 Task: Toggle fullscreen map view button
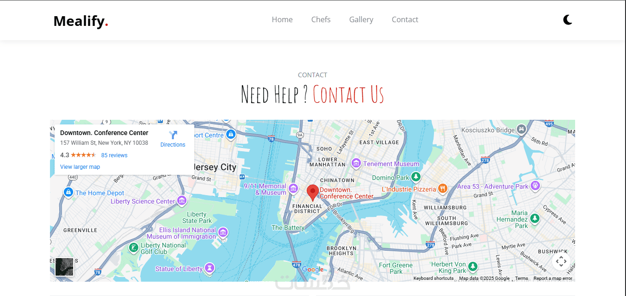point(561,261)
